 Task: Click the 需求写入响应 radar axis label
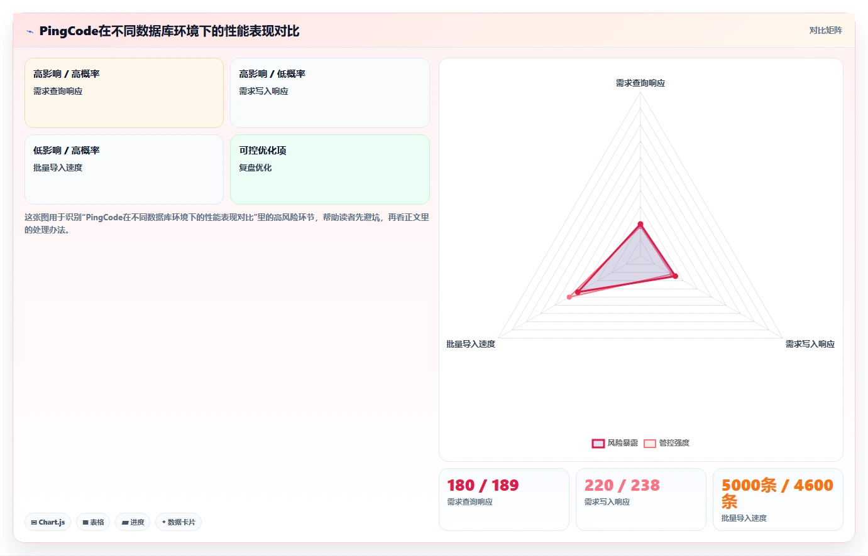click(810, 344)
